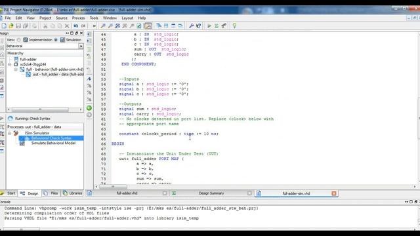
Task: Click the cascade windows toolbar icon
Action: pos(159,26)
